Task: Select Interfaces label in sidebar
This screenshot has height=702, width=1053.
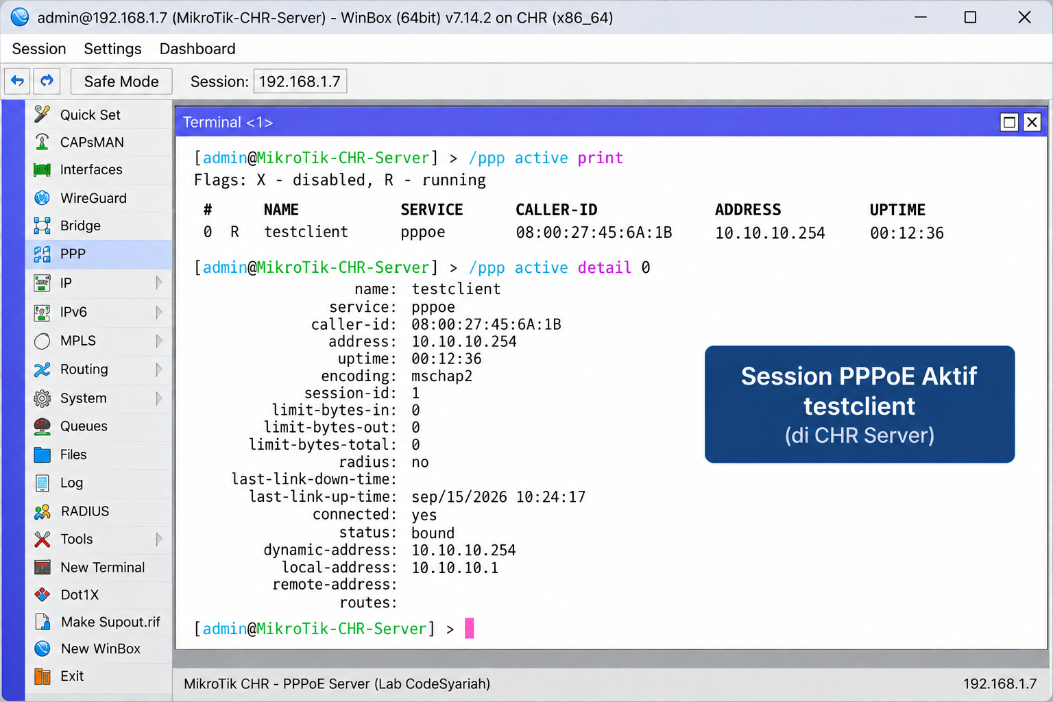Action: point(91,169)
